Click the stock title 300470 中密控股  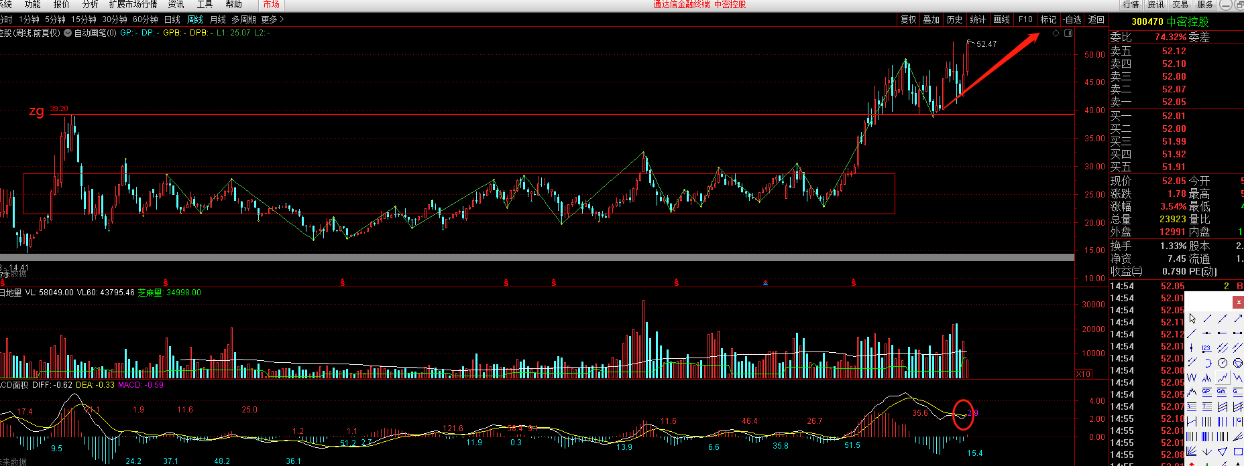coord(1170,21)
